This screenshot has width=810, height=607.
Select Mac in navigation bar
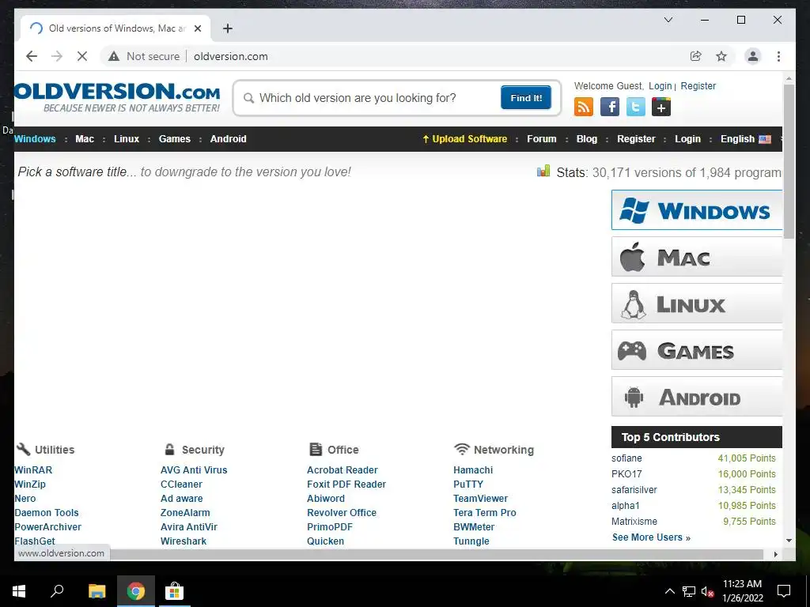point(85,139)
